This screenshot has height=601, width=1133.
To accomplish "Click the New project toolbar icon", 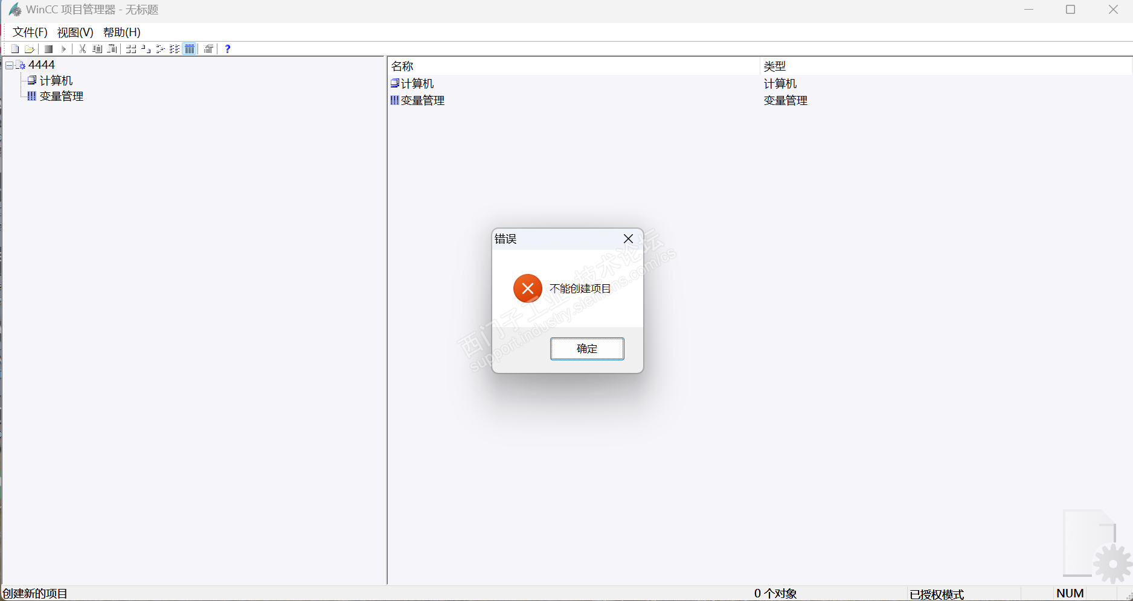I will [x=15, y=49].
